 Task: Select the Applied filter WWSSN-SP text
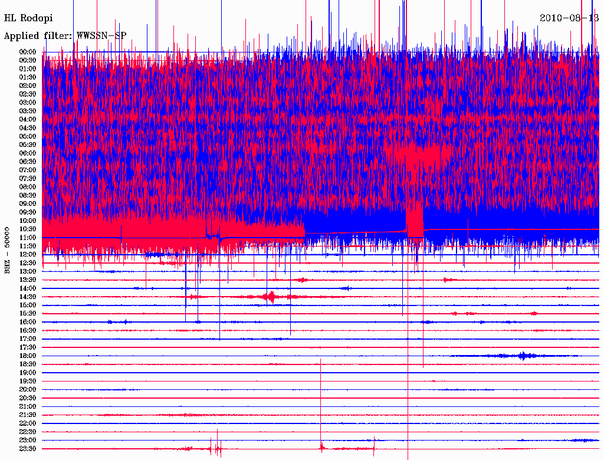tap(65, 36)
